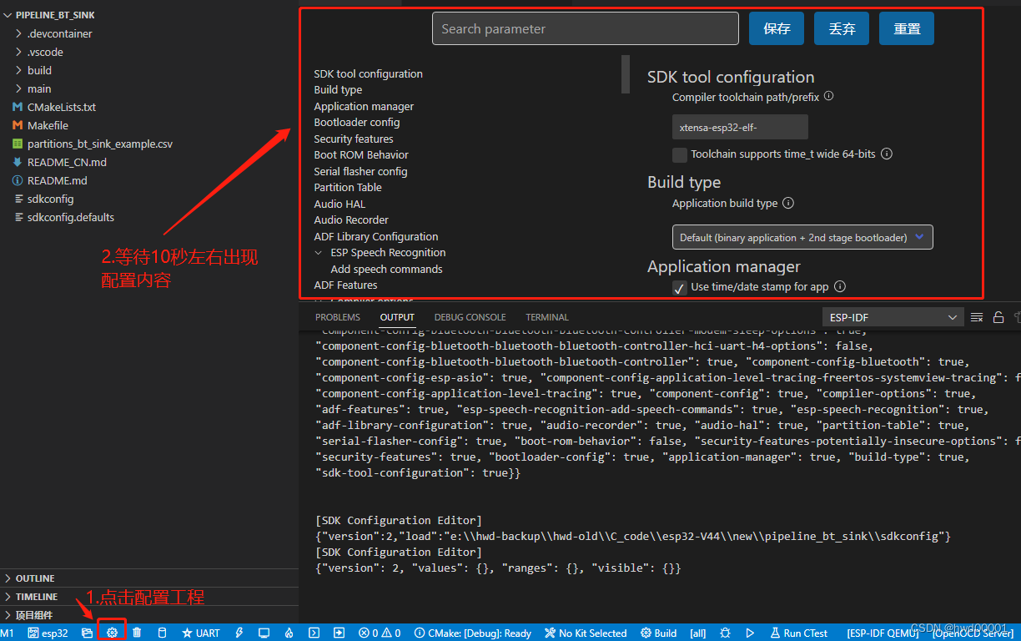Click the 保存 save button
The image size is (1021, 641).
click(777, 28)
